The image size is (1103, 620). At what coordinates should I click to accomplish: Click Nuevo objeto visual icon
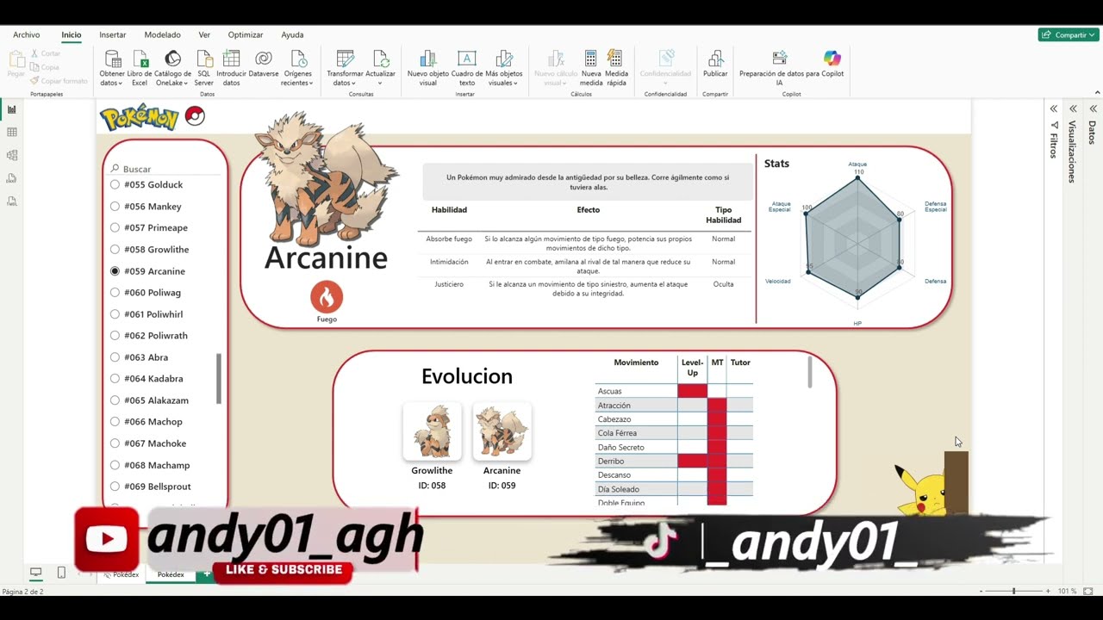428,59
